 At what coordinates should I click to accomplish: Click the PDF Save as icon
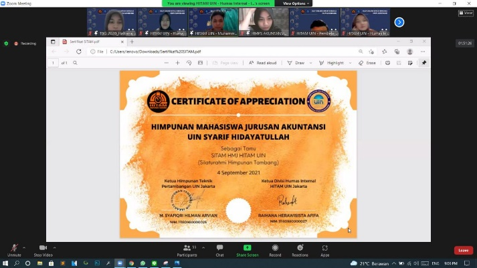coord(410,63)
